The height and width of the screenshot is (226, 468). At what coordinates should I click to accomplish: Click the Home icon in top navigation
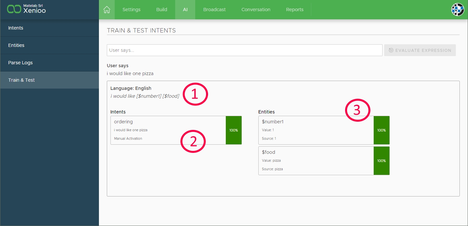[106, 10]
